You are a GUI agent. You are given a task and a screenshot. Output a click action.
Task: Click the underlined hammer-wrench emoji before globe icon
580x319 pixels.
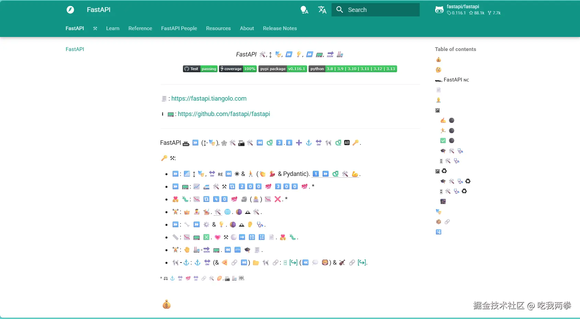click(218, 212)
